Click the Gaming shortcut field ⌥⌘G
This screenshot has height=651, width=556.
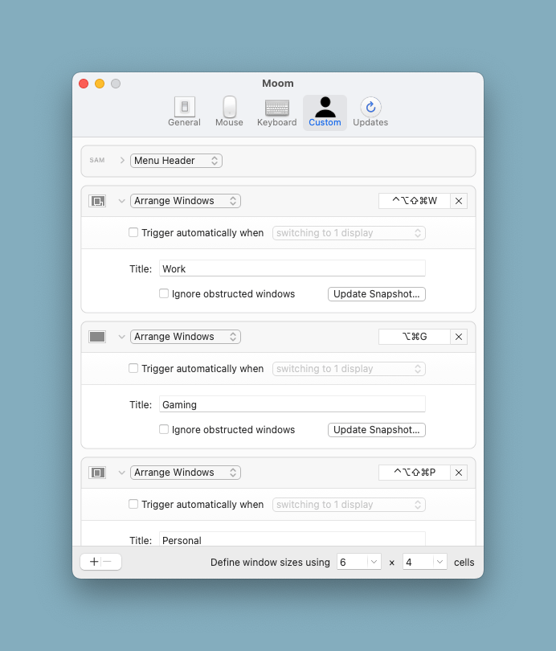click(x=415, y=337)
